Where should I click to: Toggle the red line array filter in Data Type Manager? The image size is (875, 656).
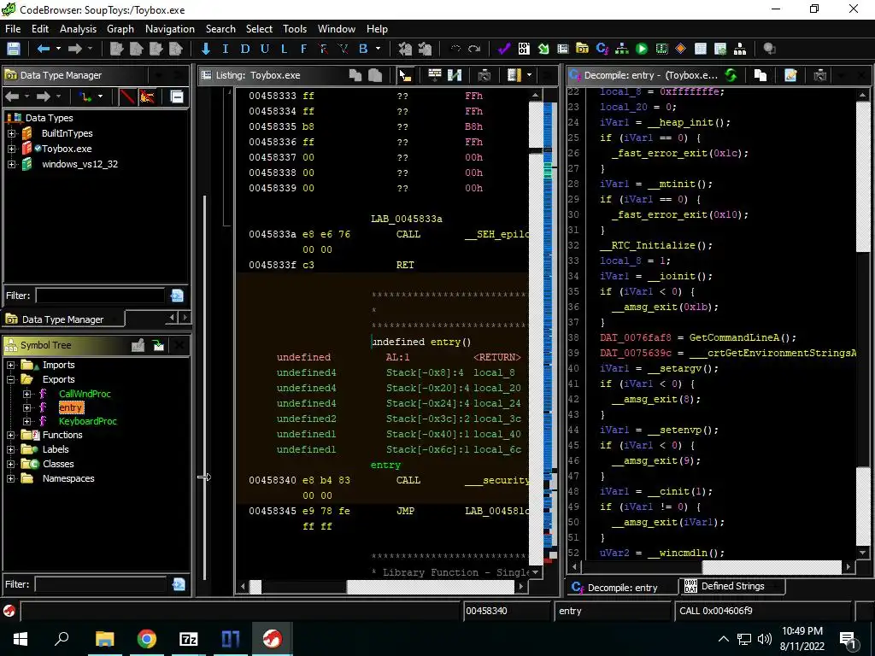pos(127,97)
